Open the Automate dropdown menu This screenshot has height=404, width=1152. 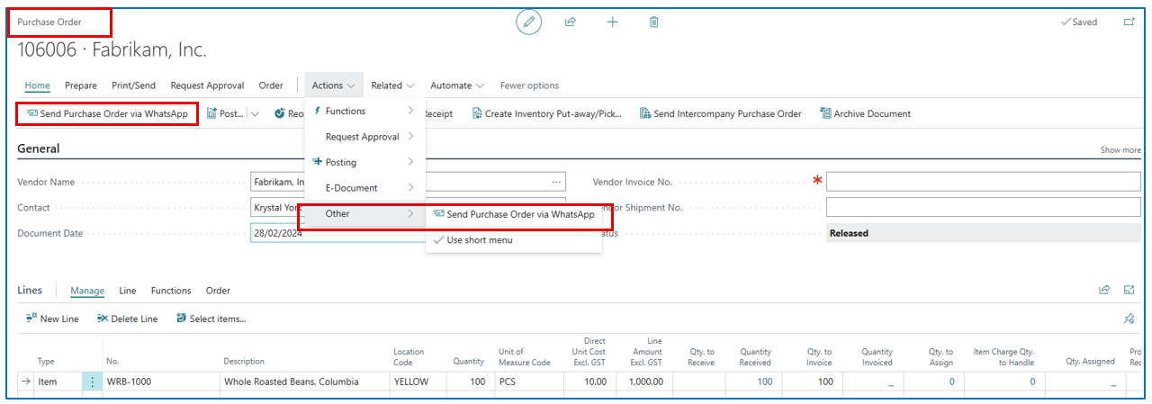tap(456, 85)
